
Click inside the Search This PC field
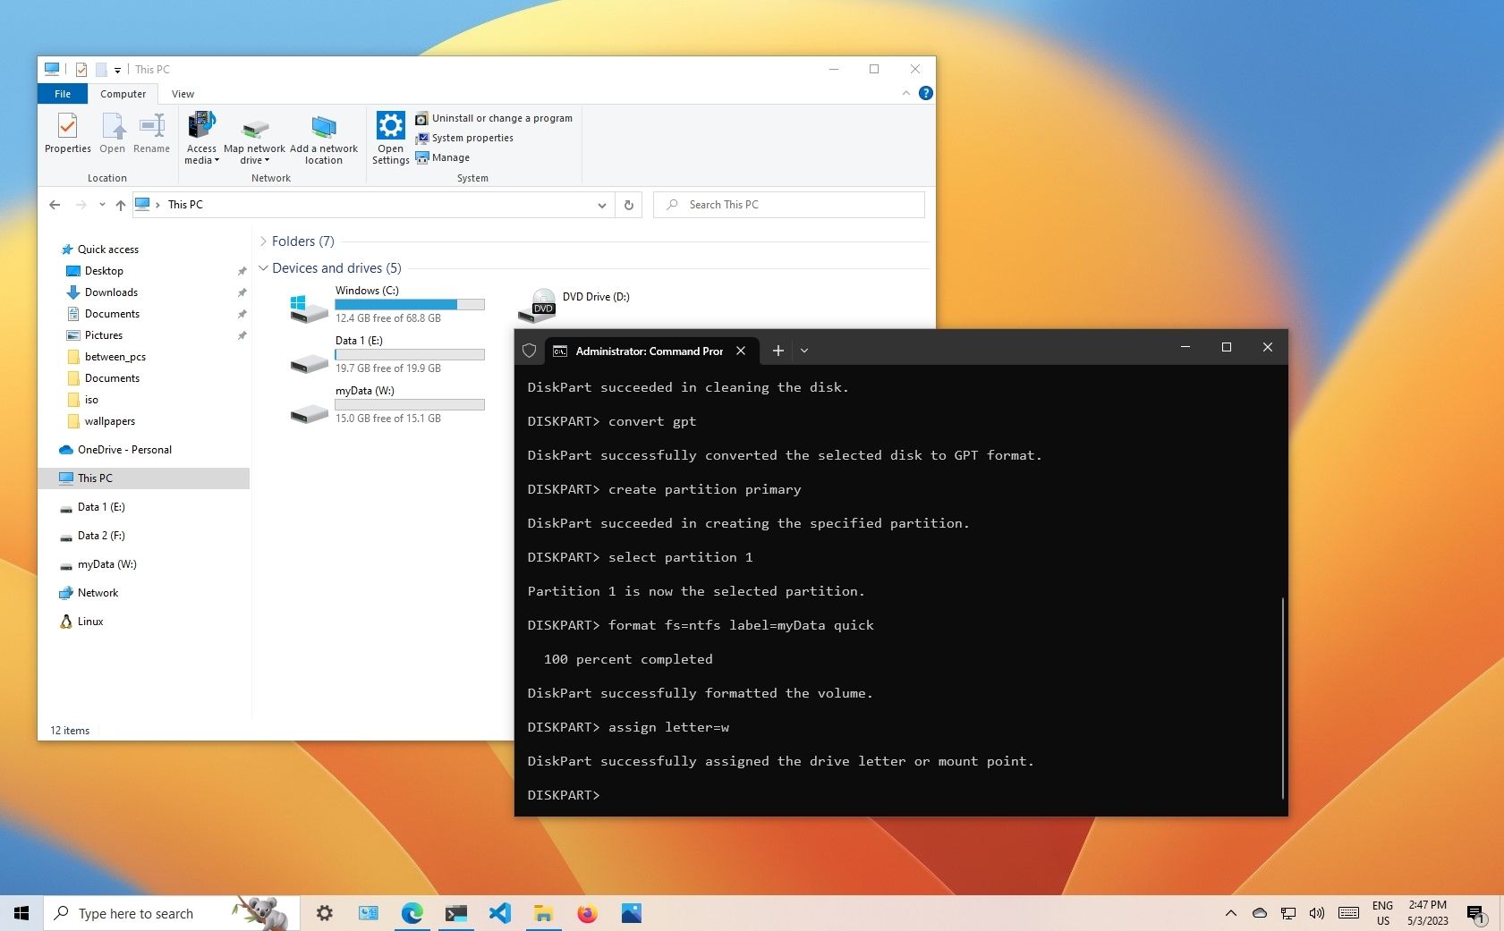[787, 204]
